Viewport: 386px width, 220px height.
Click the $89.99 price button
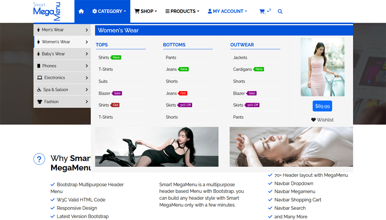[x=322, y=106]
